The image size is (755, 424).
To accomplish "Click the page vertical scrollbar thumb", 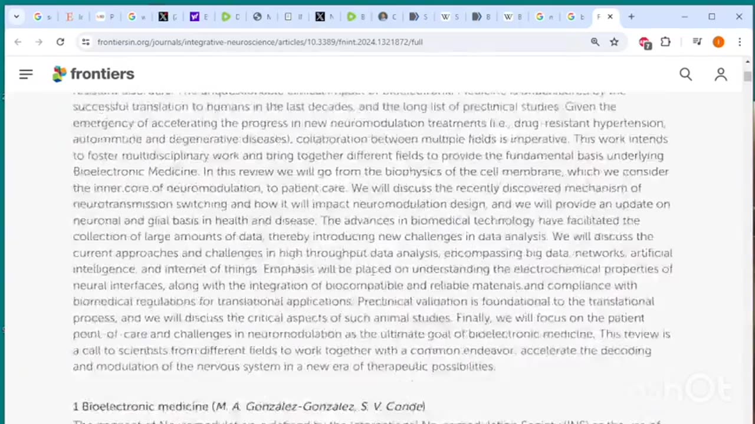I will pyautogui.click(x=748, y=77).
